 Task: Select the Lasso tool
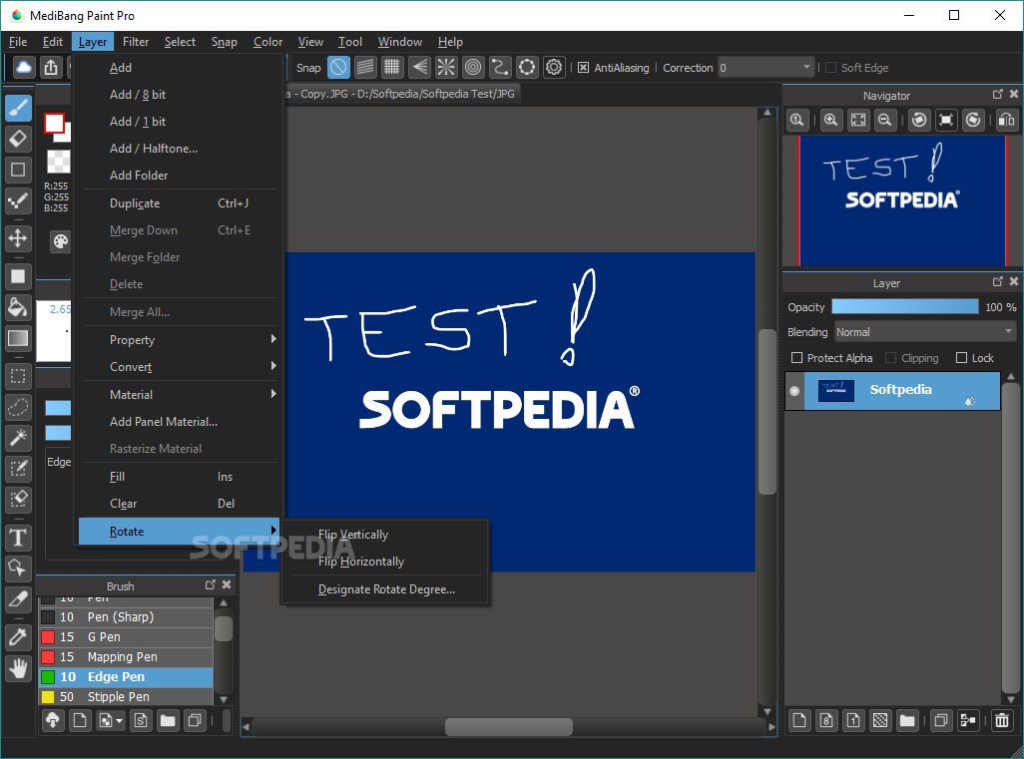coord(18,407)
